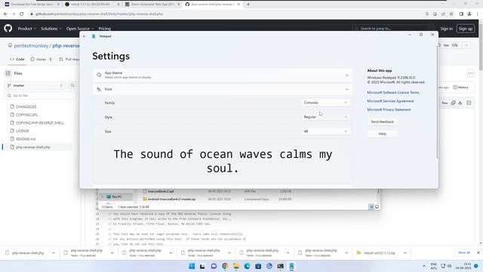Open CHANGELOG in the file tree
Image resolution: width=483 pixels, height=272 pixels.
tap(26, 107)
